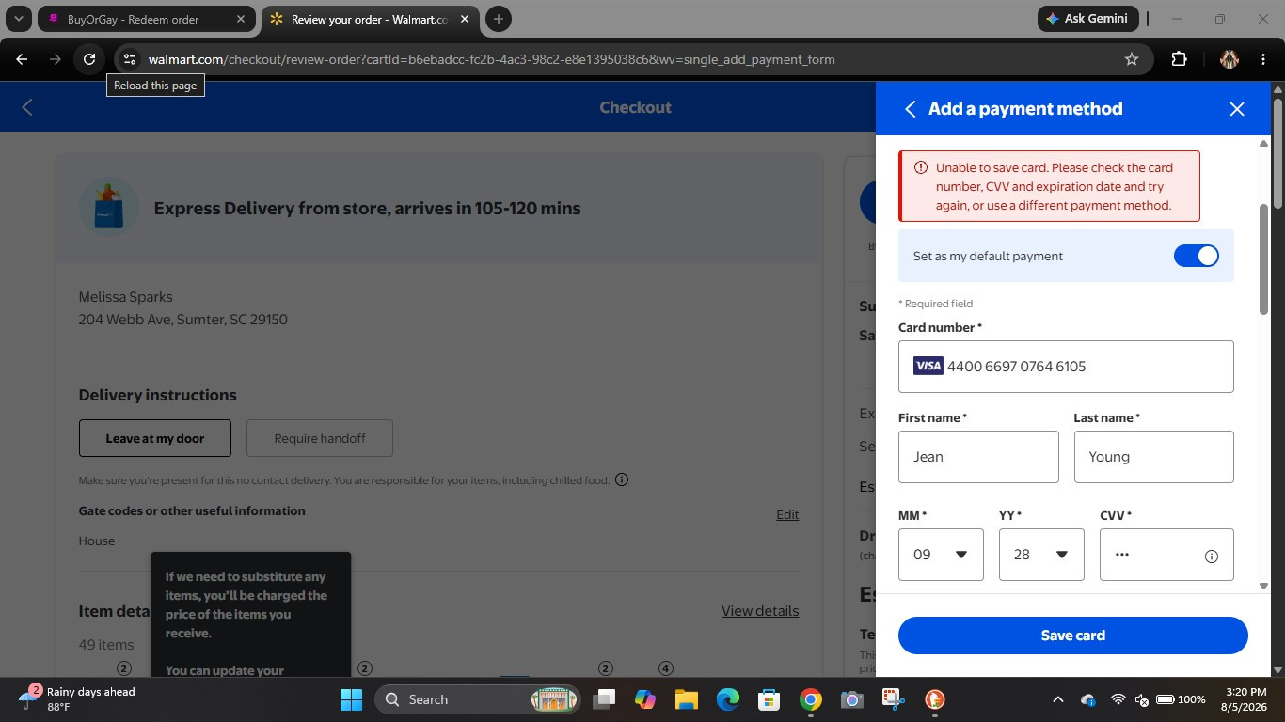Click the First name field containing Jean
Viewport: 1285px width, 722px height.
(x=978, y=457)
